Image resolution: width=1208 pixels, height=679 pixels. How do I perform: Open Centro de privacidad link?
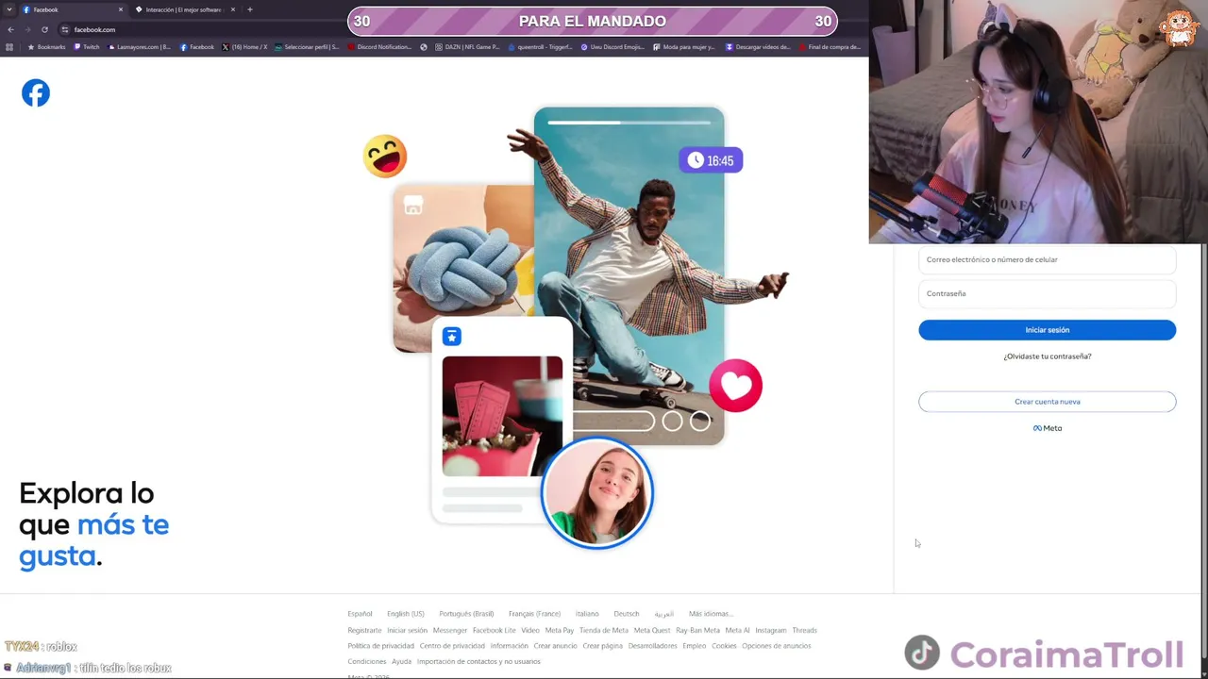tap(452, 646)
